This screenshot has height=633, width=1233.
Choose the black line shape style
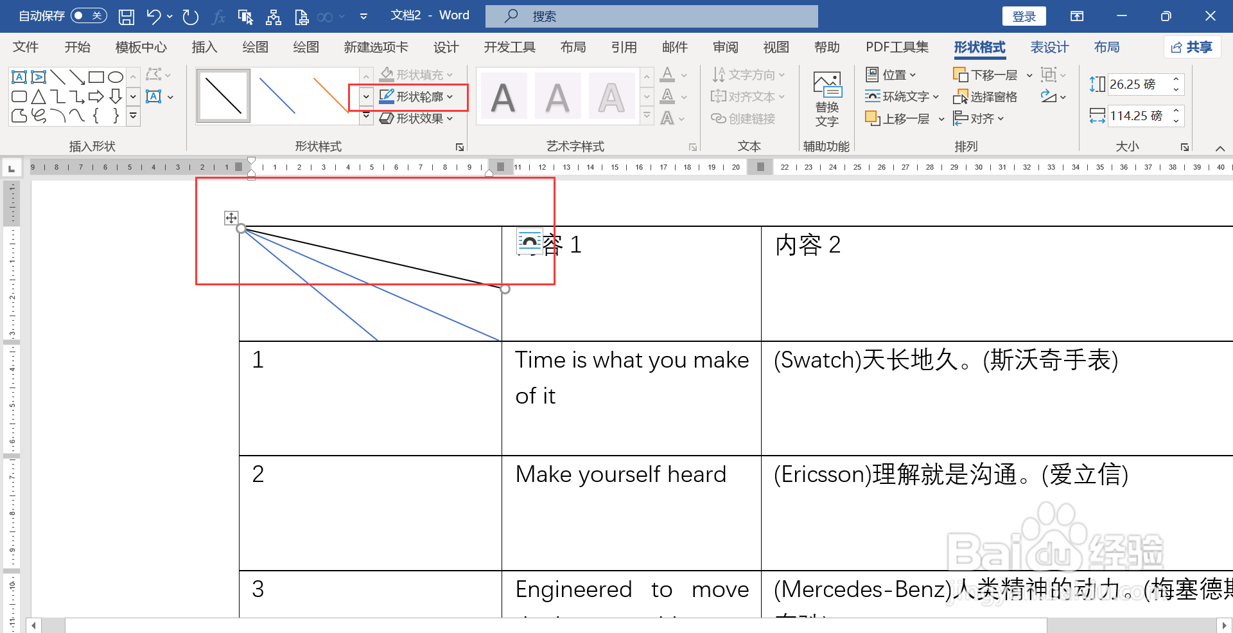[x=223, y=96]
